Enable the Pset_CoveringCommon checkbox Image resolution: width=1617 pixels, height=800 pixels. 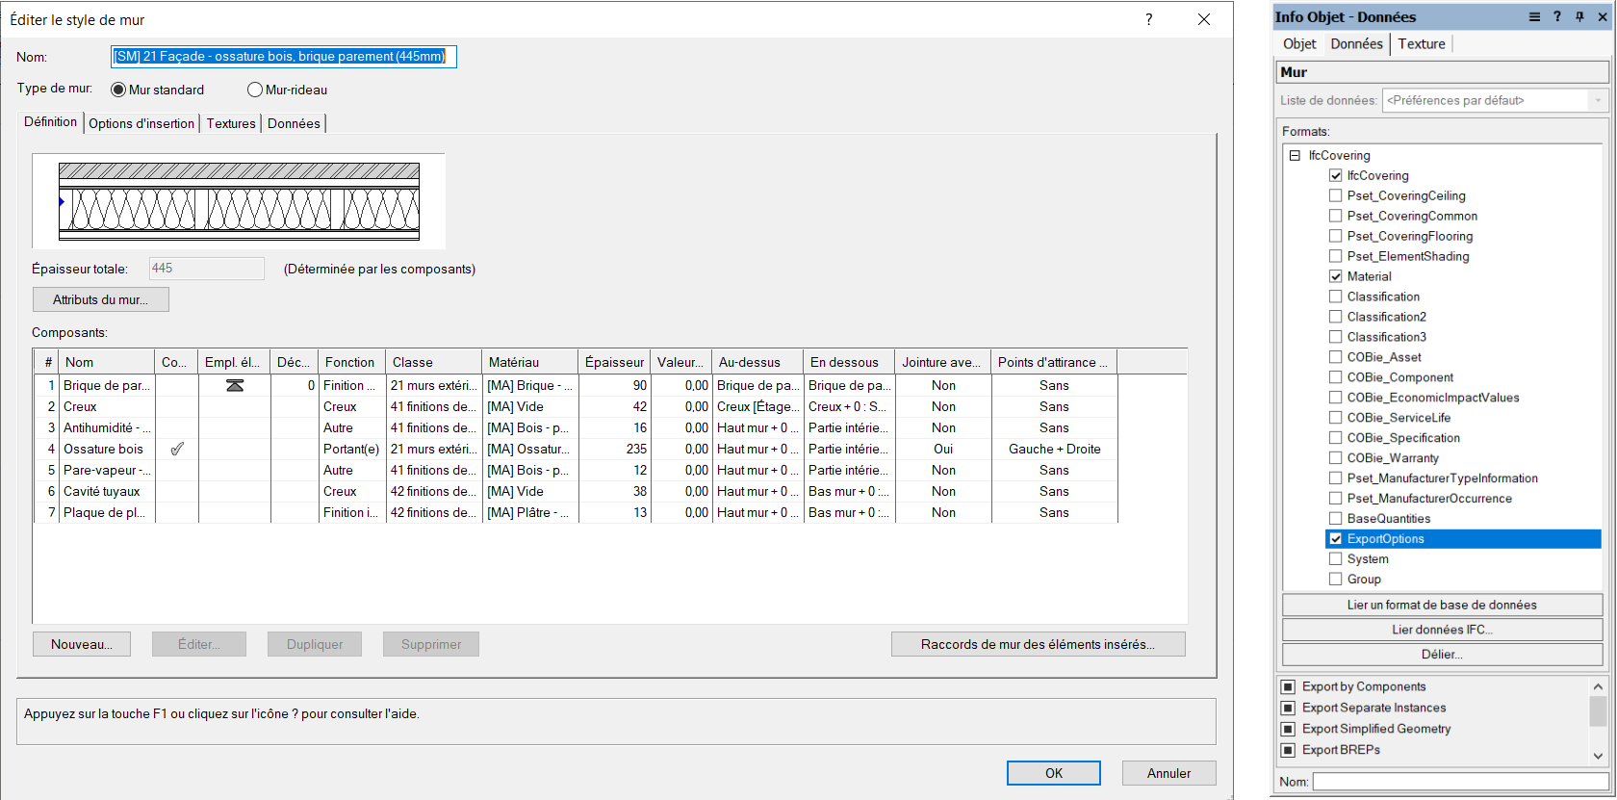click(x=1335, y=216)
